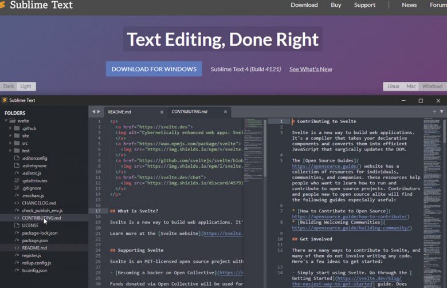447x288 pixels.
Task: Click the rollup.config.js file icon
Action: 17,263
